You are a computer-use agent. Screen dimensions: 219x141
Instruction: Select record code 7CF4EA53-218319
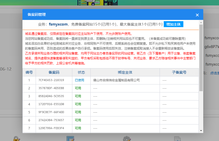pyautogui.click(x=51, y=80)
